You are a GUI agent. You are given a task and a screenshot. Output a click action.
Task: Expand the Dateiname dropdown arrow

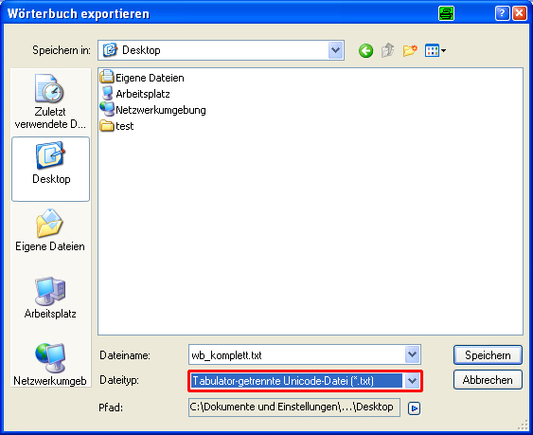[412, 354]
